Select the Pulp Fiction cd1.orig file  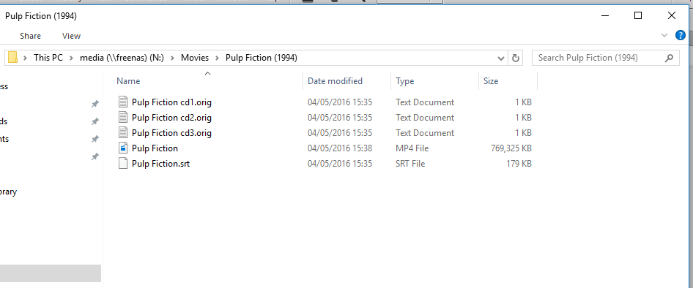pos(171,102)
